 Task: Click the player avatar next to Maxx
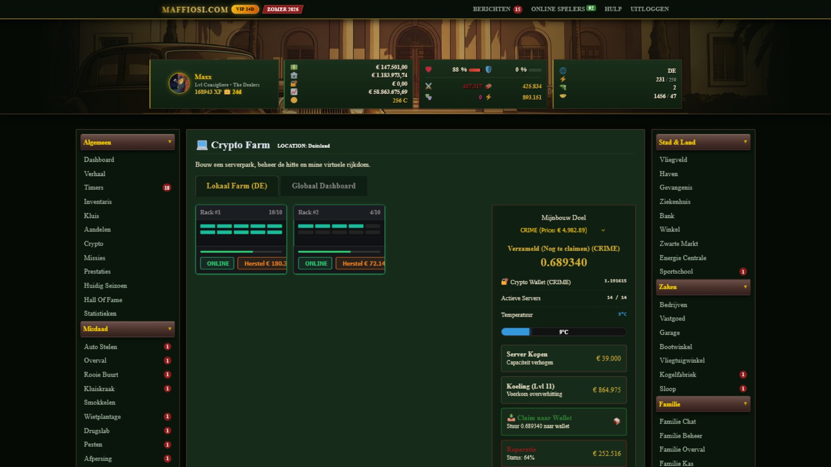pos(179,83)
